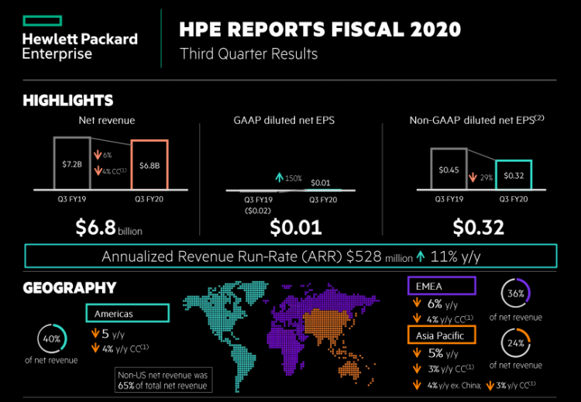Click the GEOGRAPHY section heading
This screenshot has height=402, width=581.
(69, 288)
